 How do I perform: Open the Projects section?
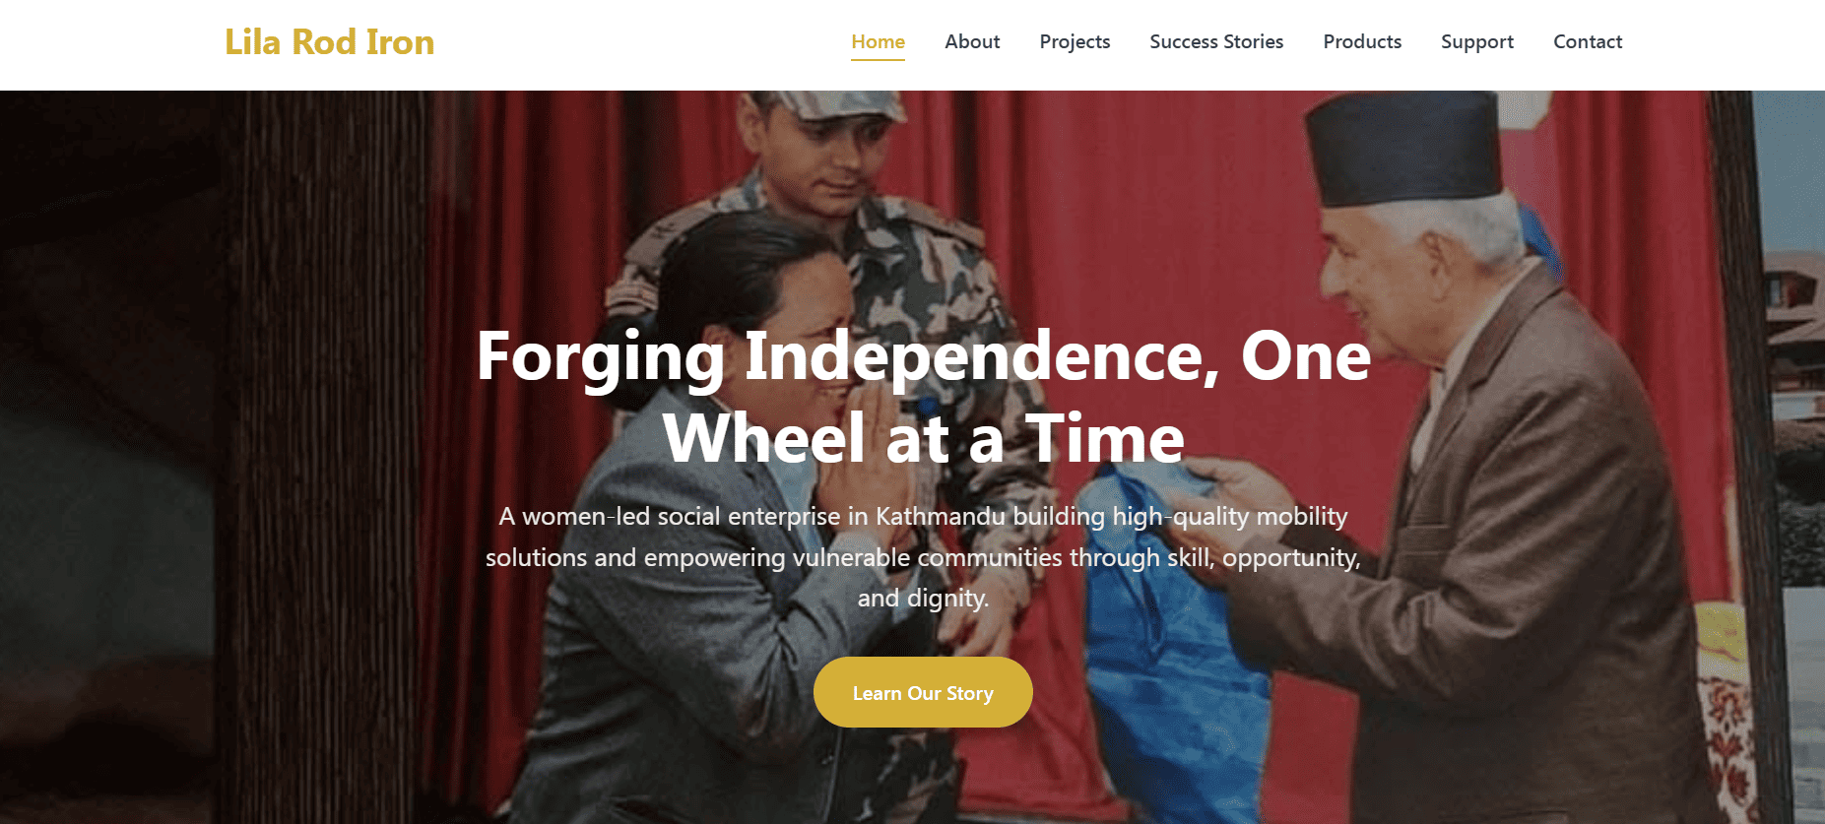tap(1075, 41)
